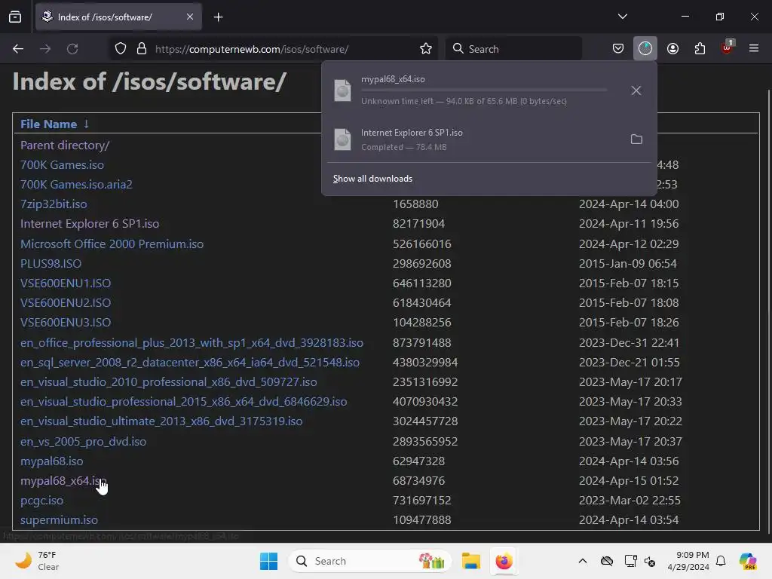Download en_visual_studio_2010_professional iso
The width and height of the screenshot is (772, 579).
click(x=168, y=382)
